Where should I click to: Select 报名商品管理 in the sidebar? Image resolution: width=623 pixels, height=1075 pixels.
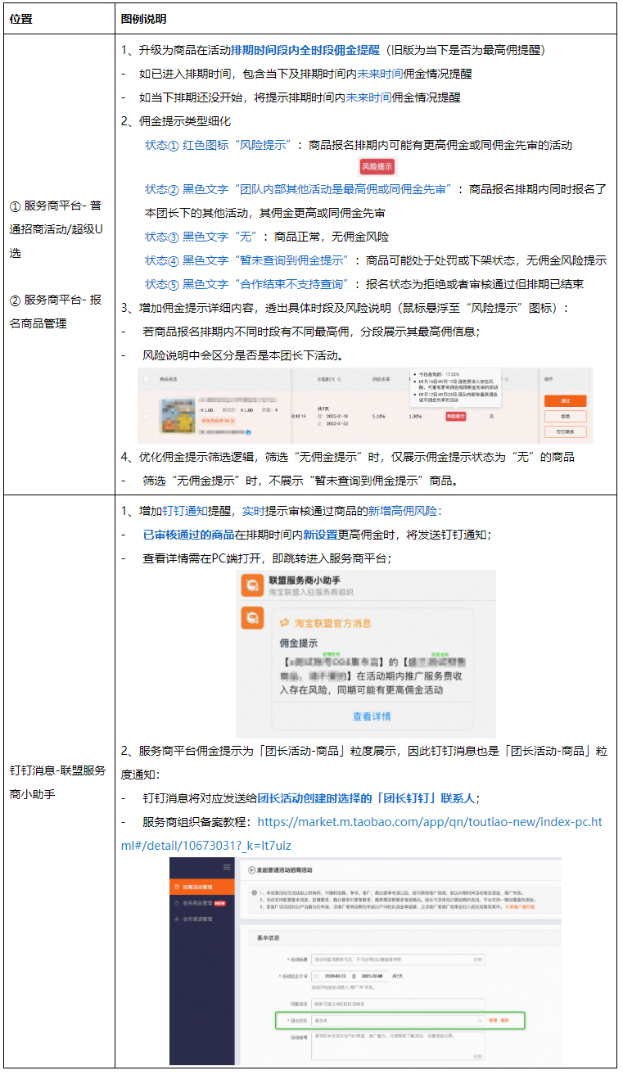(x=202, y=903)
